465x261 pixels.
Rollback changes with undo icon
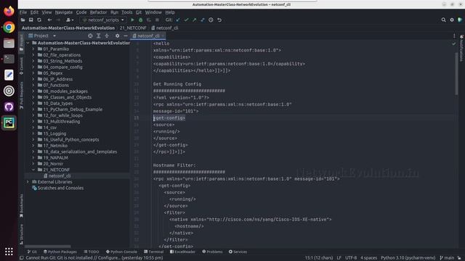(219, 20)
